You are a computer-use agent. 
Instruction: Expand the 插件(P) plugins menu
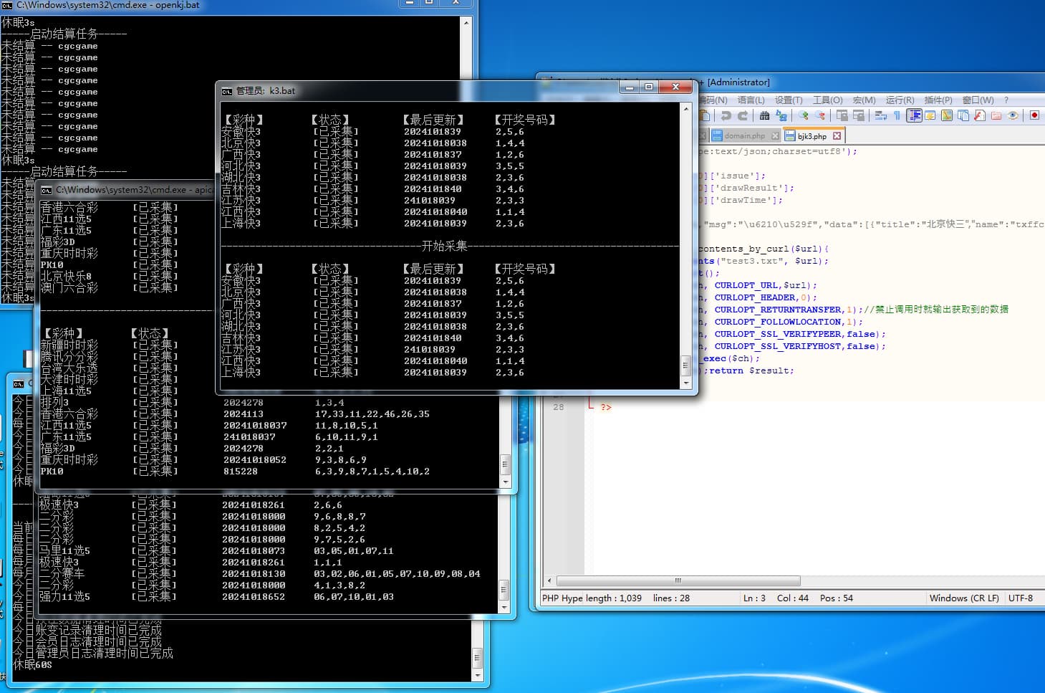pos(938,100)
